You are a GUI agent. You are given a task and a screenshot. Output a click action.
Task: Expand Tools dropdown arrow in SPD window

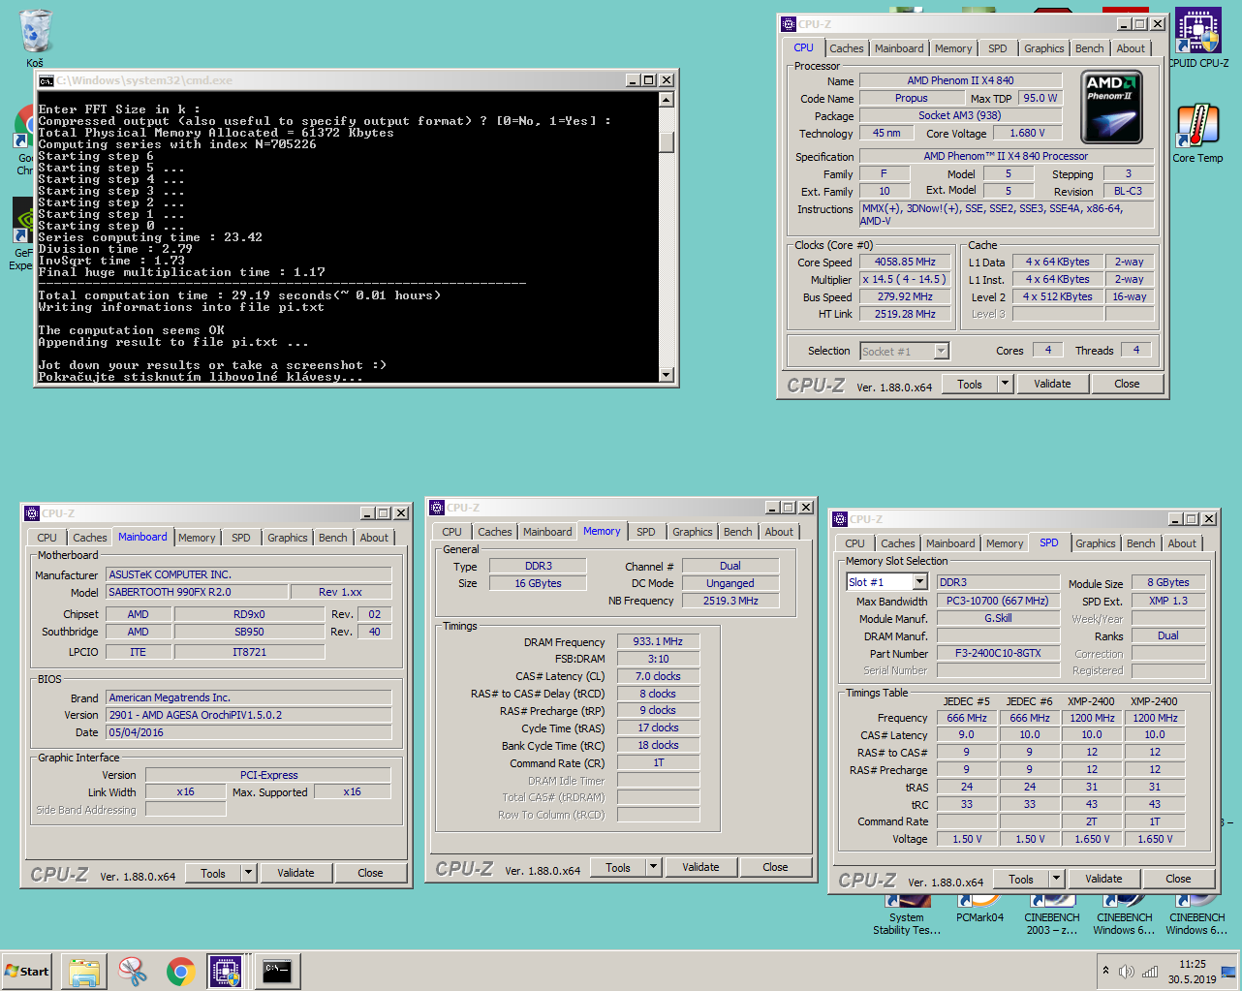tap(1056, 879)
